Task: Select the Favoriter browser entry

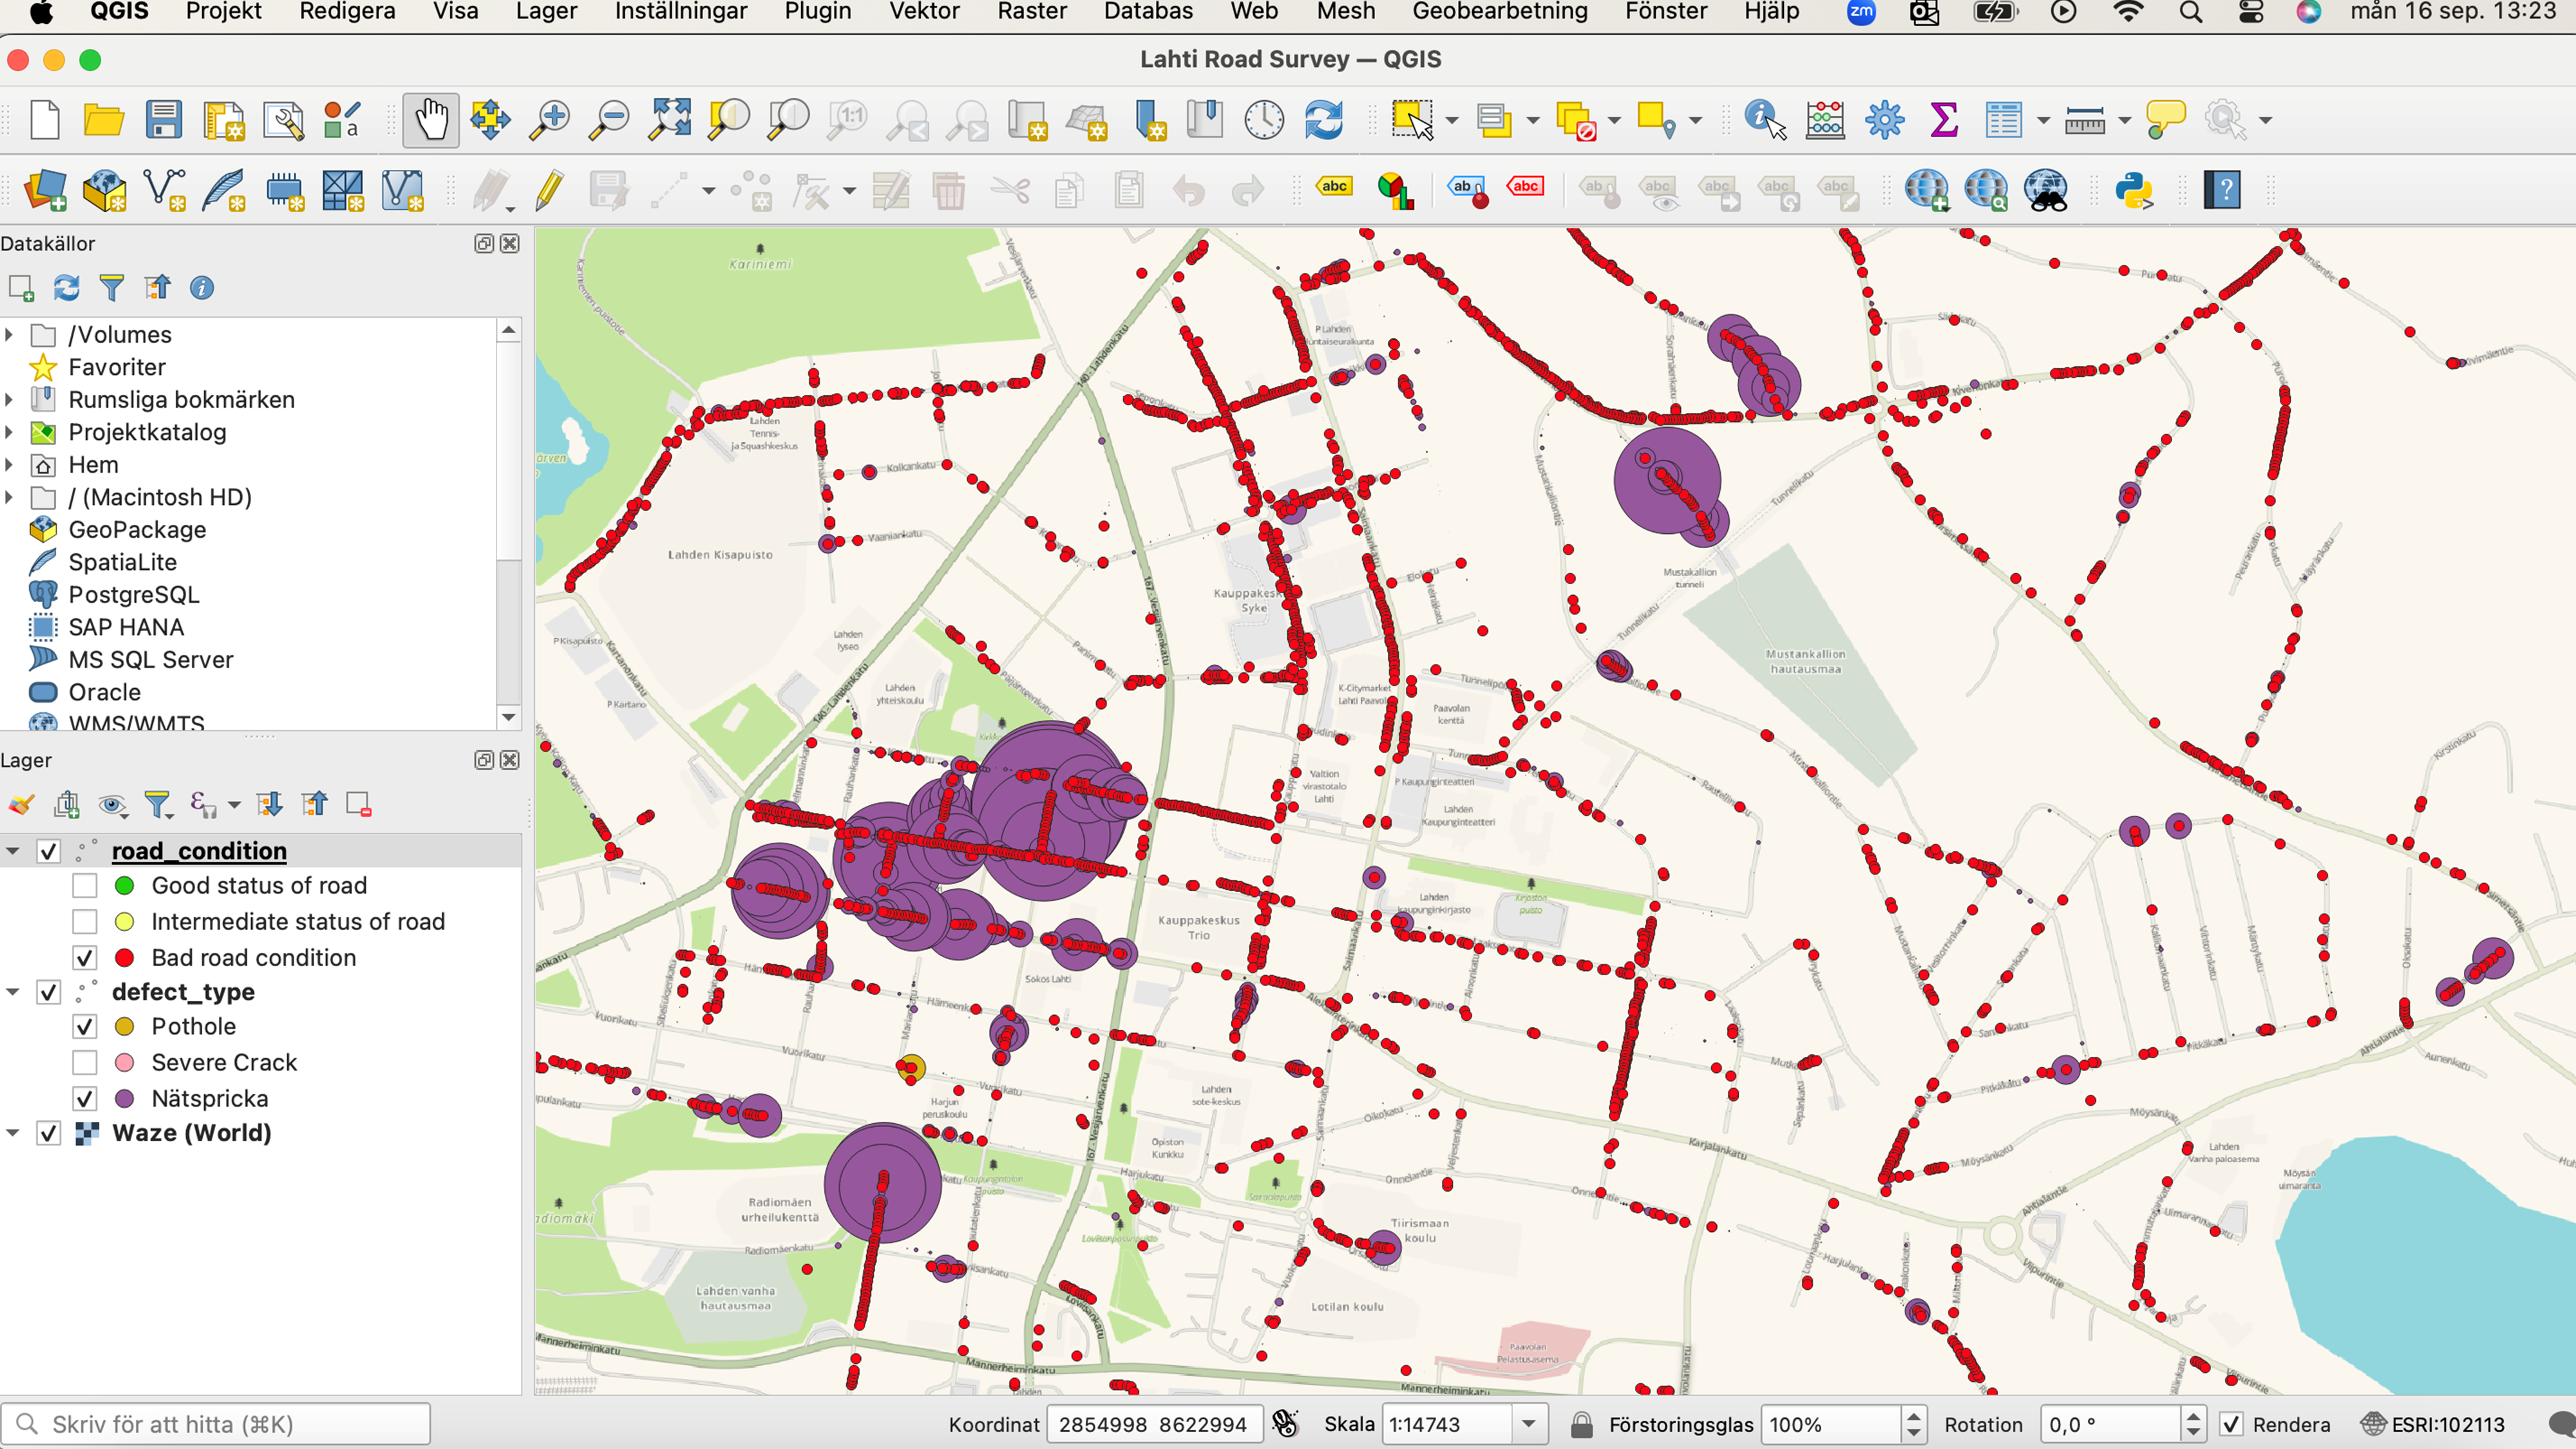Action: tap(116, 368)
